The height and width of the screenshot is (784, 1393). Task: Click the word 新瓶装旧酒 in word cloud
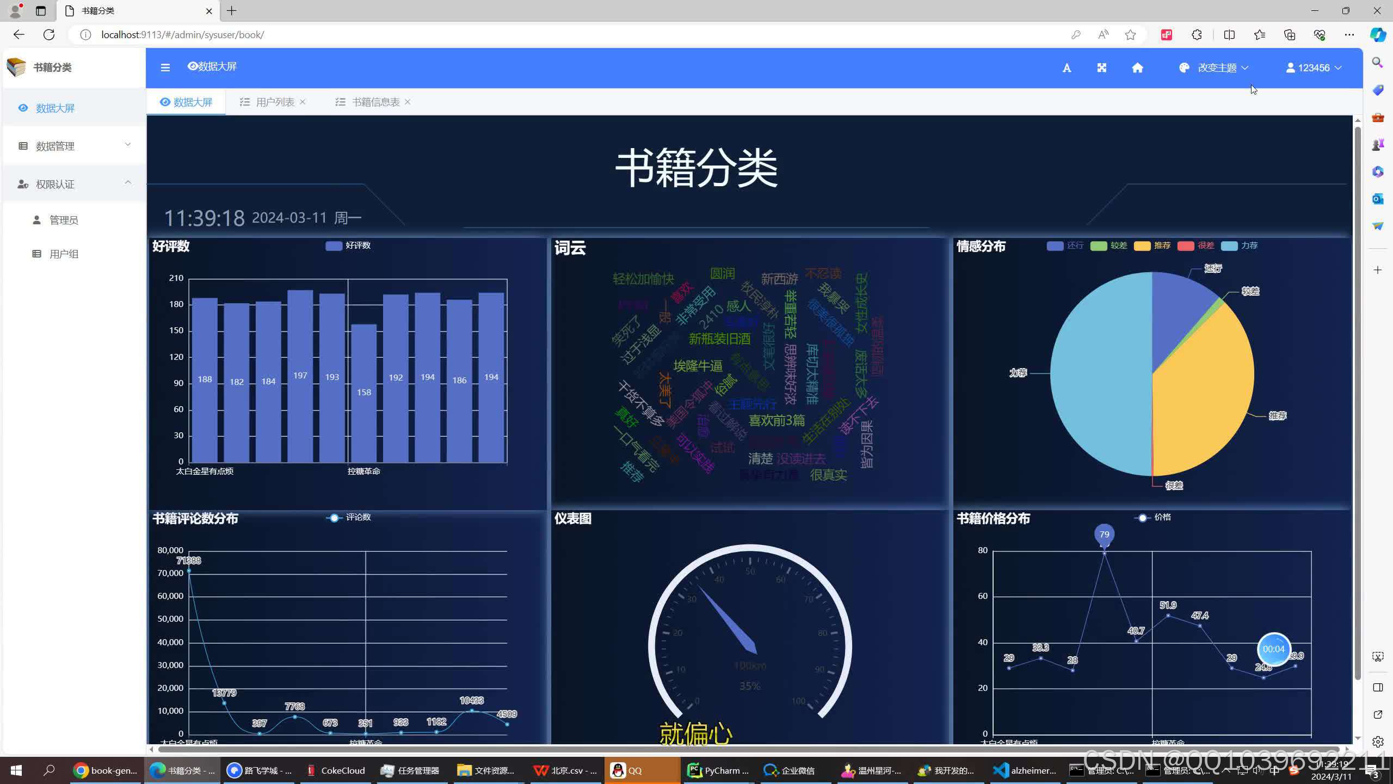[x=719, y=339]
